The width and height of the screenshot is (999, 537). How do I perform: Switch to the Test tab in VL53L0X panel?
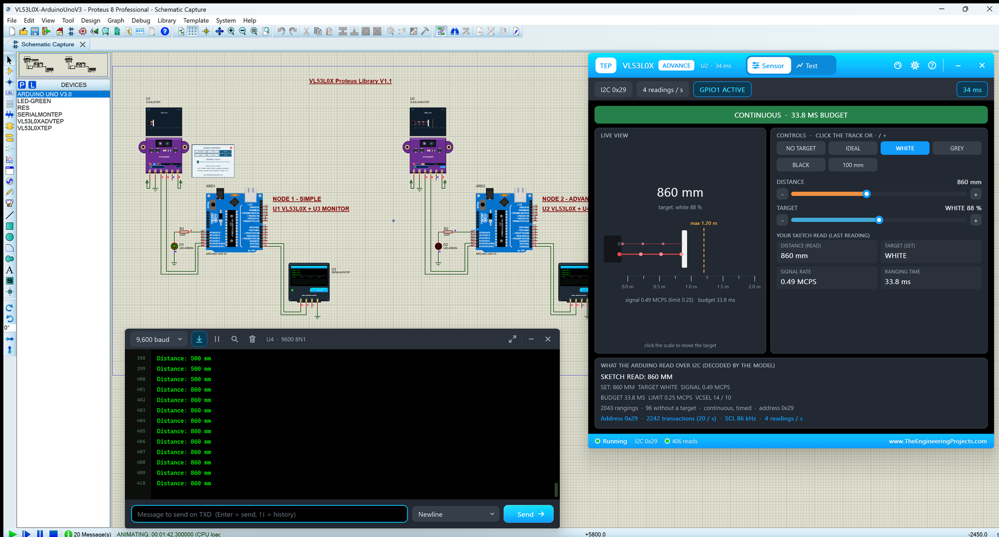[x=807, y=65]
